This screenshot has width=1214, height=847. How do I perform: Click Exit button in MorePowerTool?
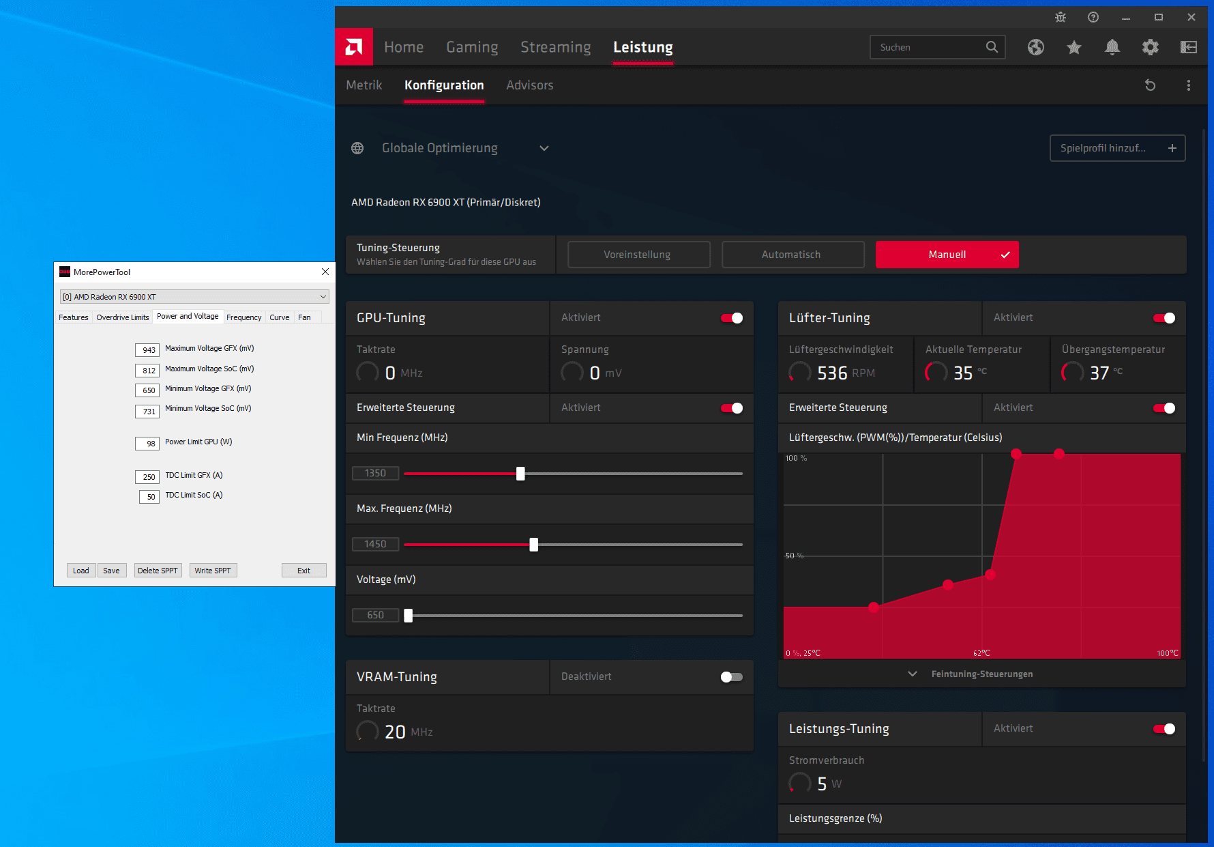(303, 571)
